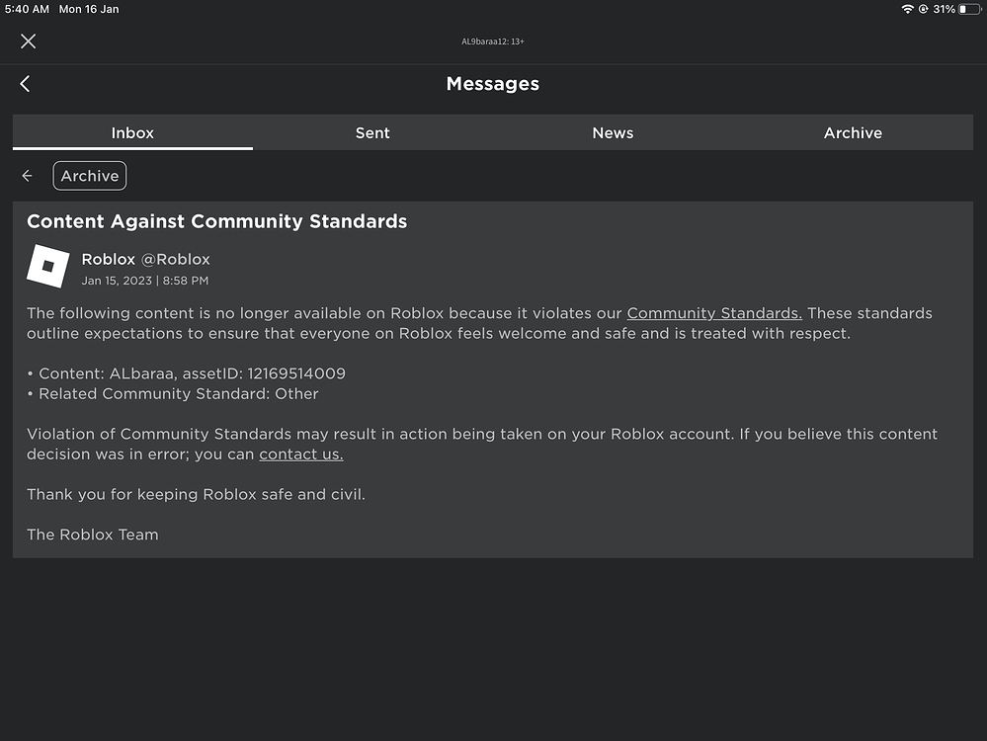Open the Archive tab
The image size is (987, 741).
pos(853,132)
